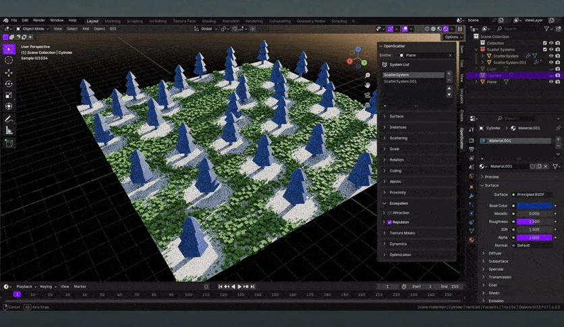
Task: Activate the Move tool
Action: (9, 73)
